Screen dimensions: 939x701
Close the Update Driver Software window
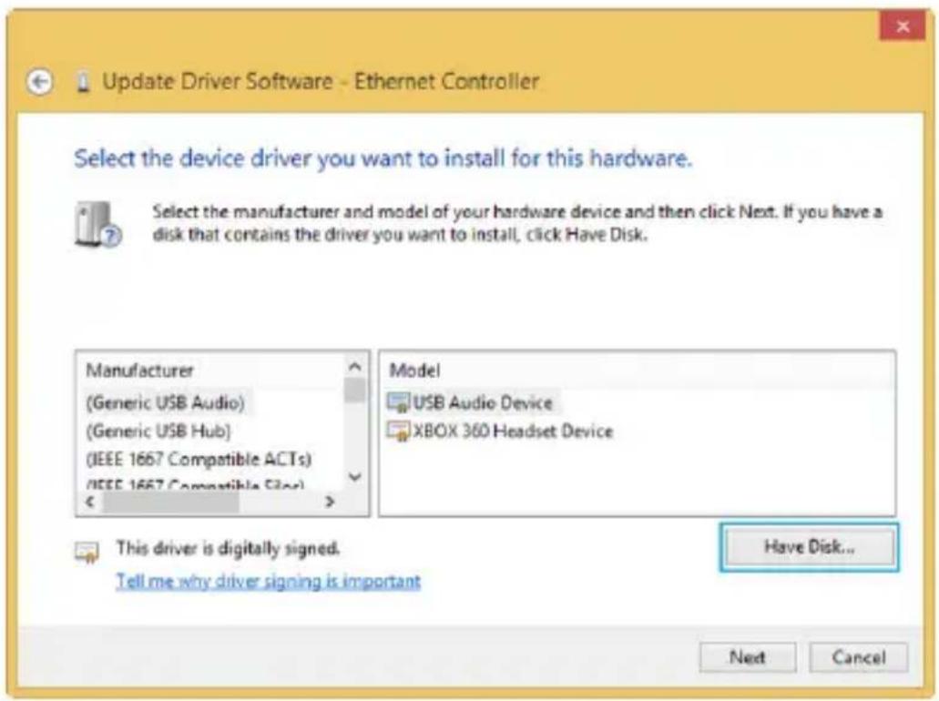coord(903,27)
